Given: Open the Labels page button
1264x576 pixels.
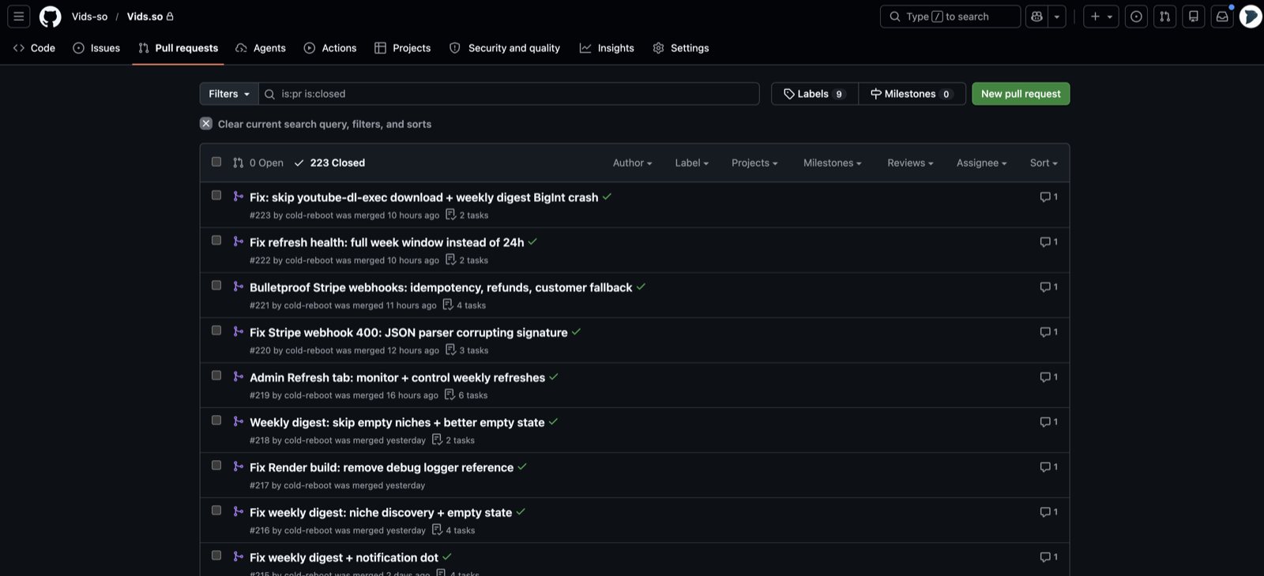Looking at the screenshot, I should point(814,94).
